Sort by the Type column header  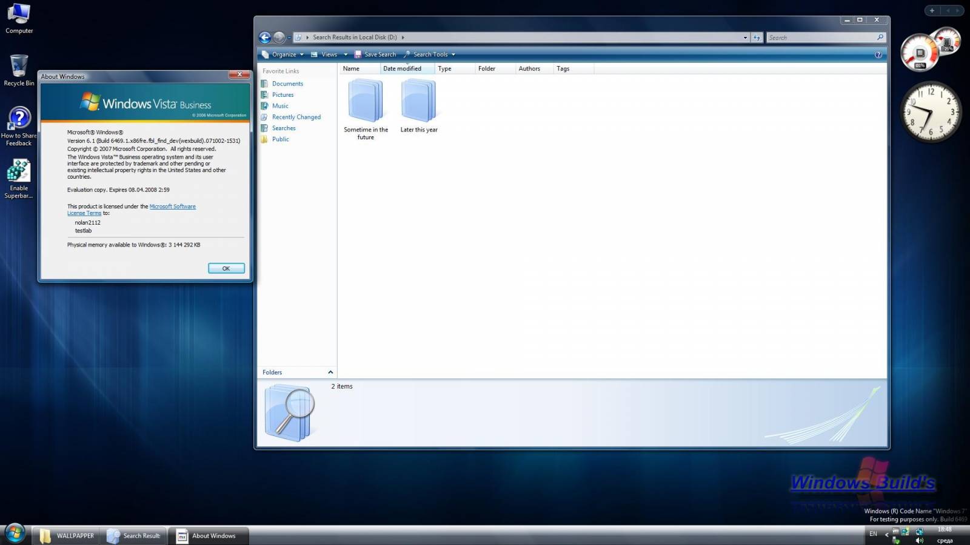454,68
